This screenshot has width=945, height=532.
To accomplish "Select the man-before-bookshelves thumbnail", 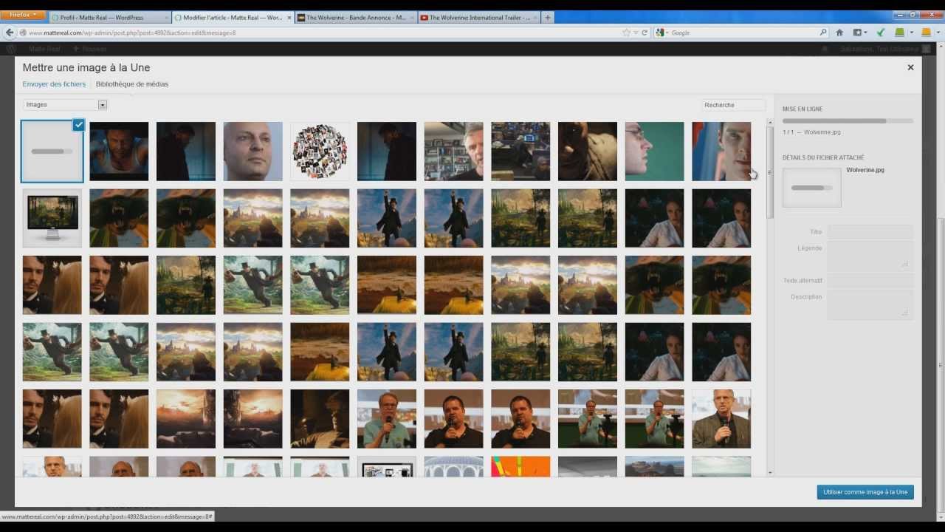I will coord(453,151).
